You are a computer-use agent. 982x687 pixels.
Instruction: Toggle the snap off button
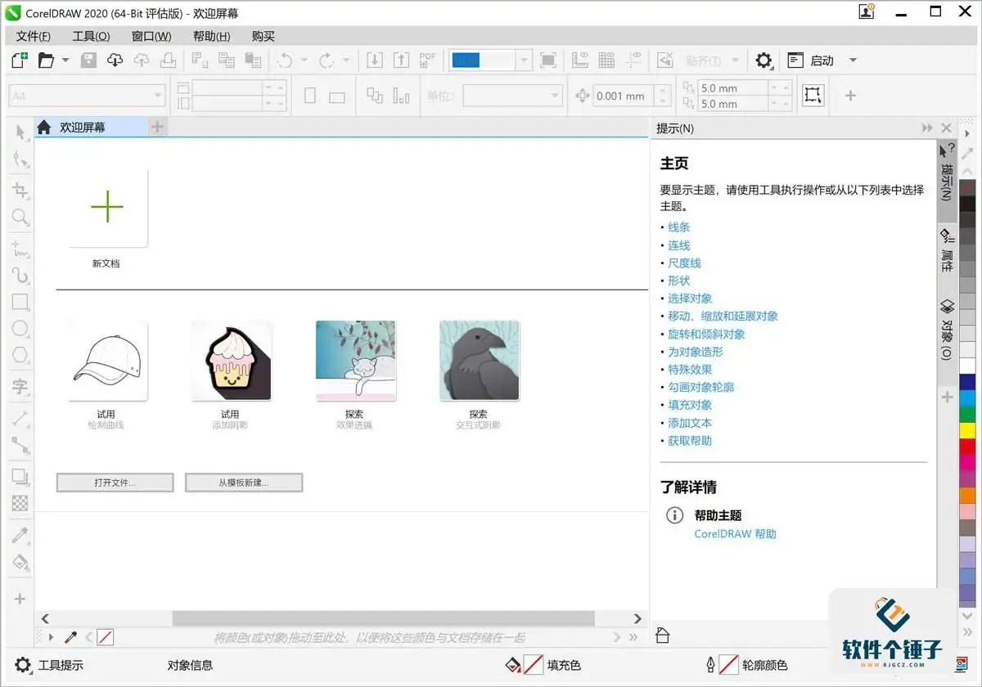[665, 61]
